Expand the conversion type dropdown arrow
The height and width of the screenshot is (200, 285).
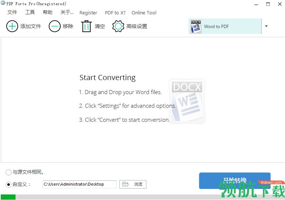coord(266,26)
